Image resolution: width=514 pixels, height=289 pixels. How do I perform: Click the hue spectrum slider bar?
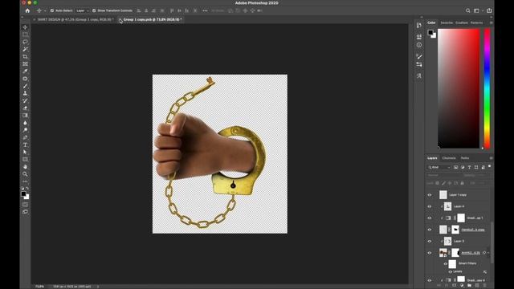pyautogui.click(x=487, y=88)
